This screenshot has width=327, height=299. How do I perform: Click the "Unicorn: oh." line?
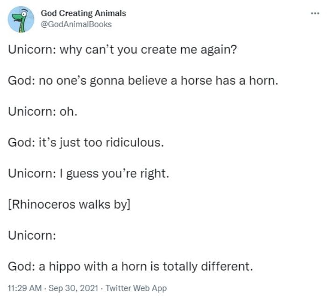42,112
